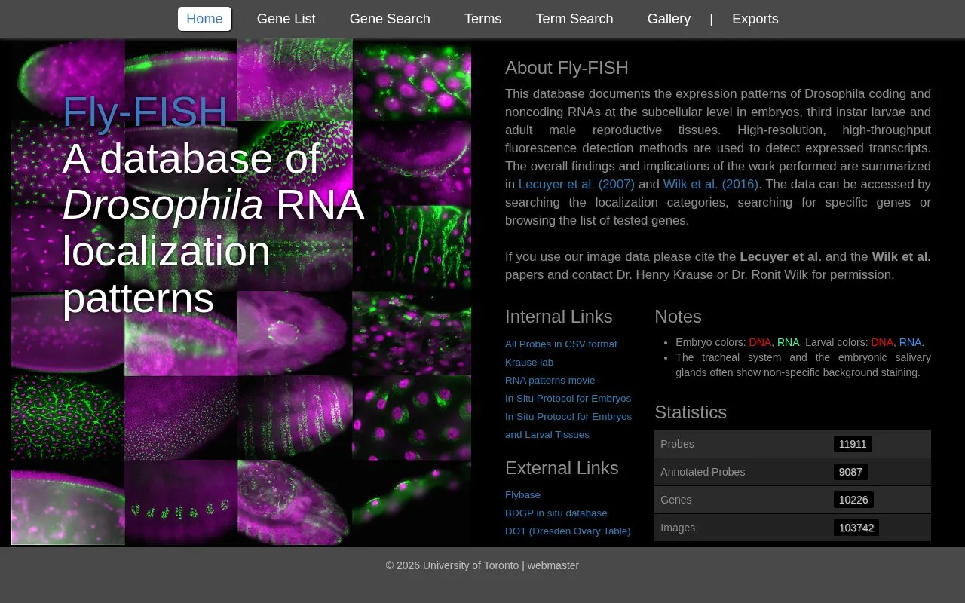
Task: Open the Home tab
Action: [204, 19]
